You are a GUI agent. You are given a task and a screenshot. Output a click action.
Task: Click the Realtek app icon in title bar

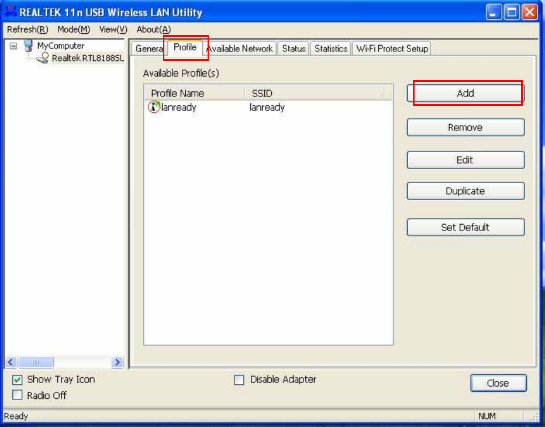pyautogui.click(x=11, y=12)
